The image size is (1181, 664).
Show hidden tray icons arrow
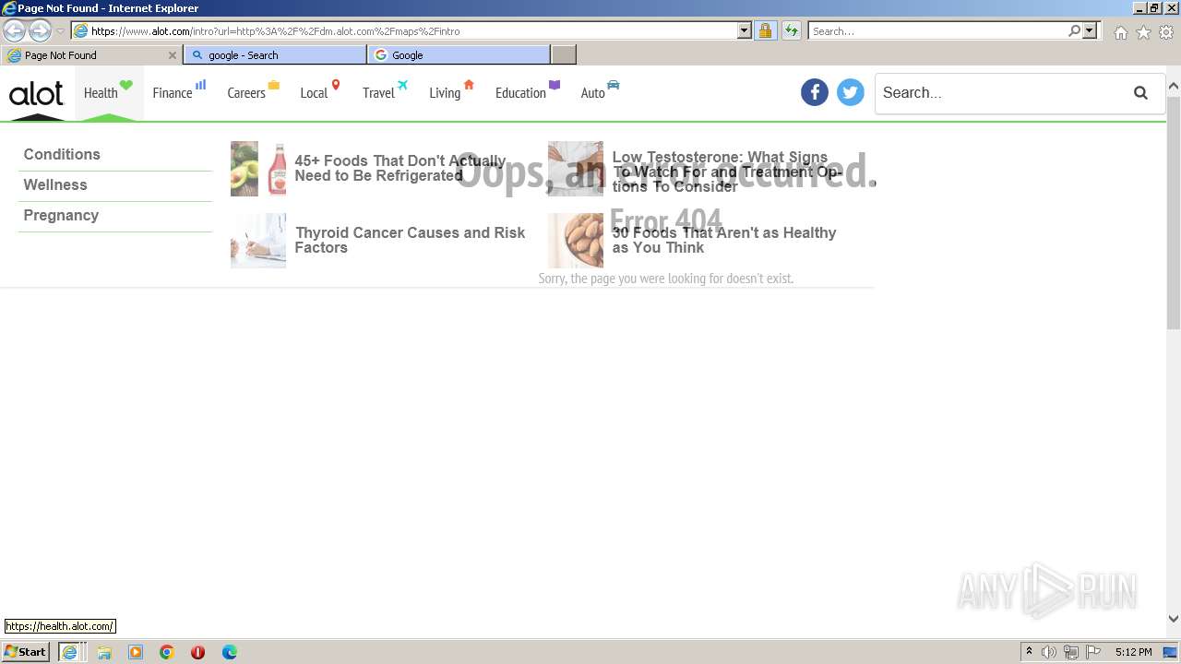click(x=1030, y=652)
